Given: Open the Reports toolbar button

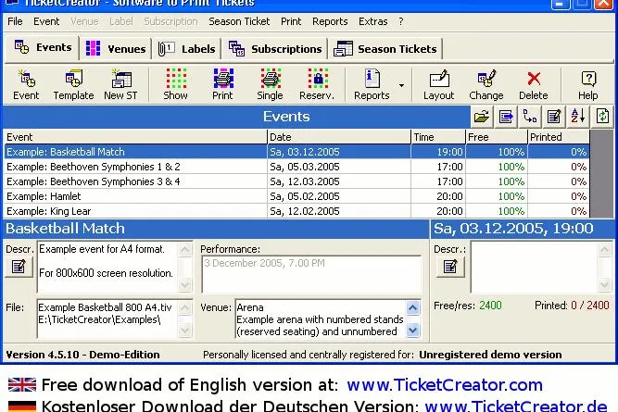Looking at the screenshot, I should pos(372,84).
